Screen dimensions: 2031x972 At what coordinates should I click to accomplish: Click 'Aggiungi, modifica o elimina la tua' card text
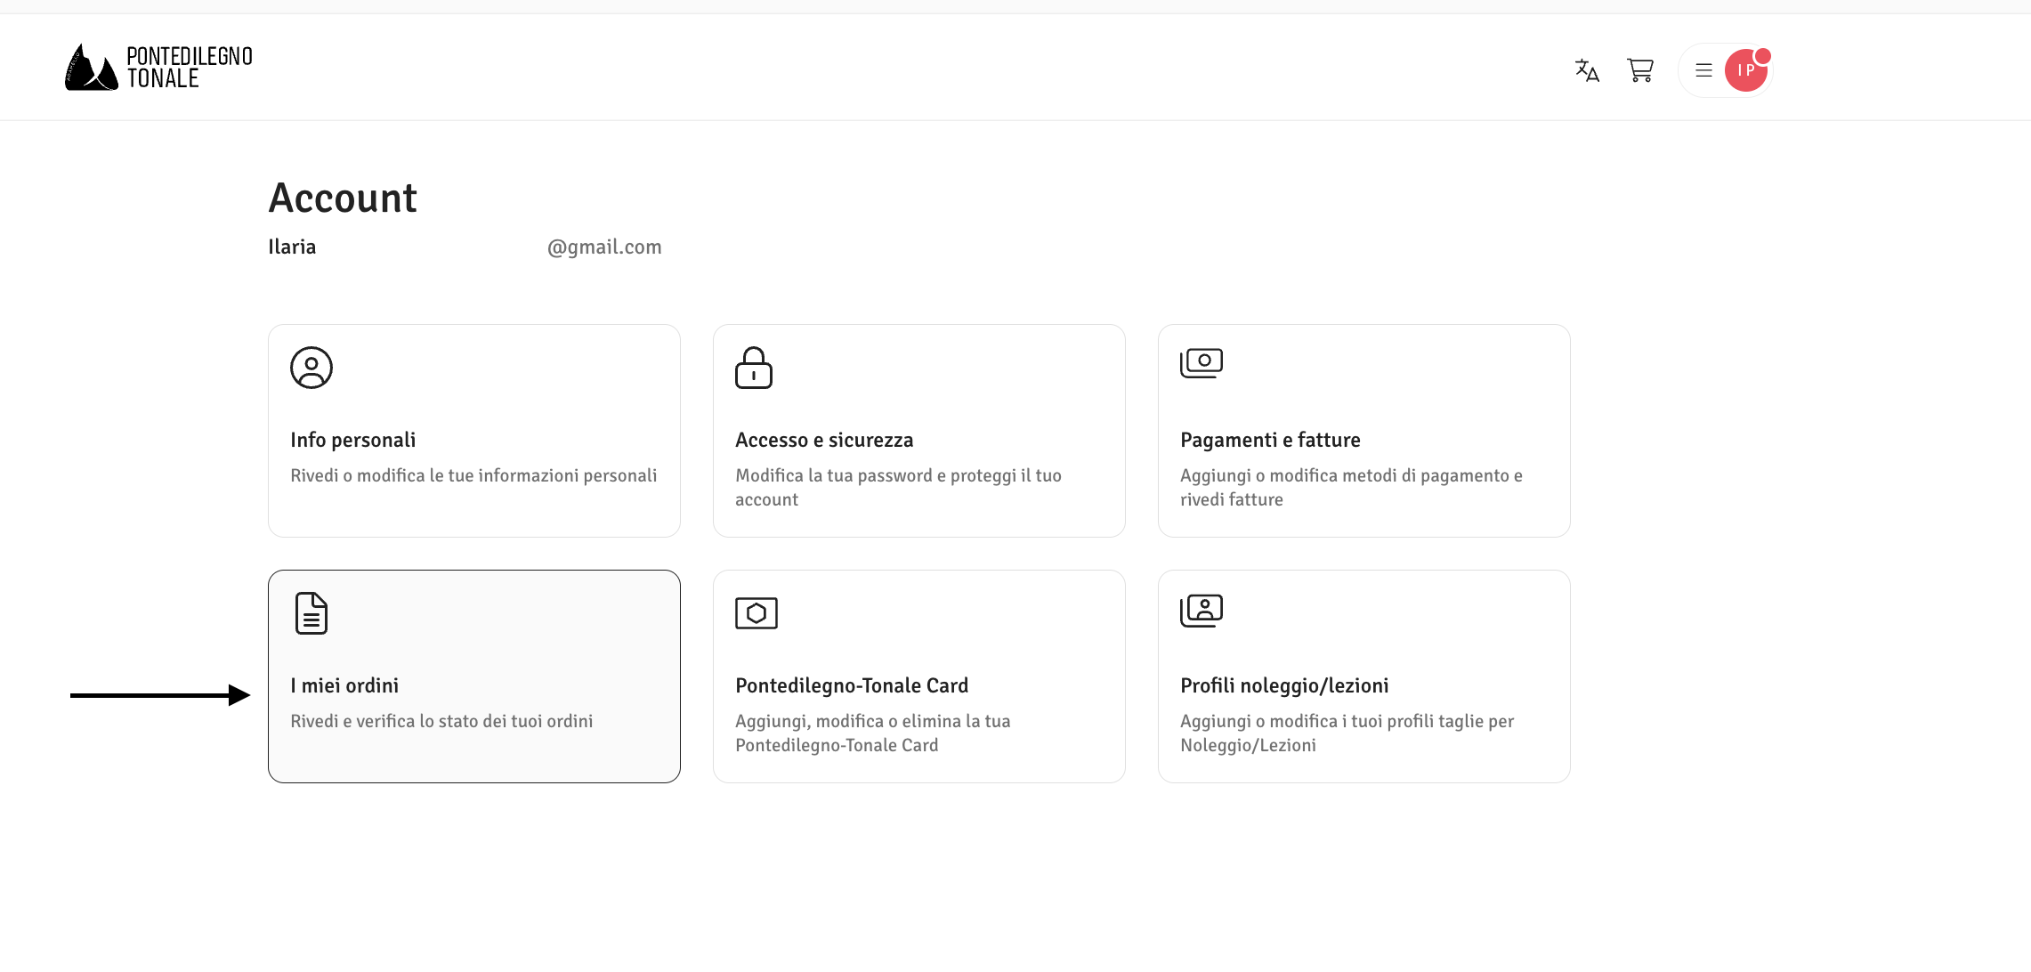(873, 733)
